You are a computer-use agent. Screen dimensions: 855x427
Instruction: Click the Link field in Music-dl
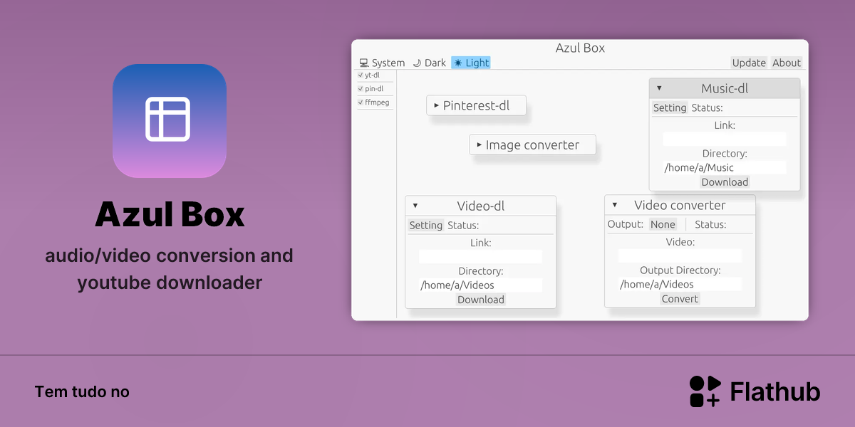pyautogui.click(x=725, y=139)
